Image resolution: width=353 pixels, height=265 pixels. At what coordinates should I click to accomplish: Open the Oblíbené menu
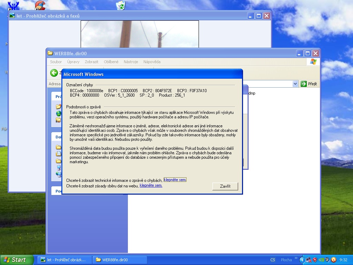click(111, 62)
